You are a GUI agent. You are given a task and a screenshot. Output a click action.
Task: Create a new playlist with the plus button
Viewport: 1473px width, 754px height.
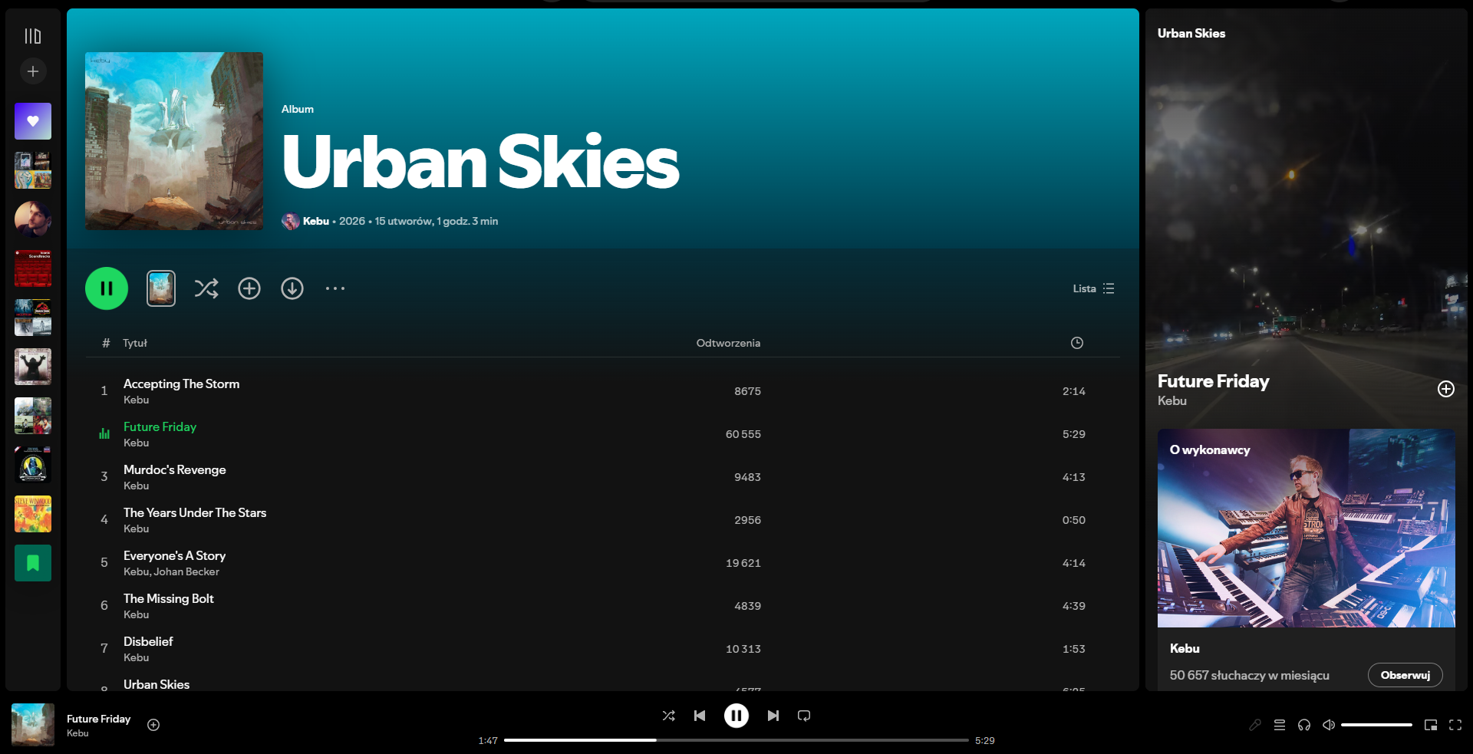[33, 71]
